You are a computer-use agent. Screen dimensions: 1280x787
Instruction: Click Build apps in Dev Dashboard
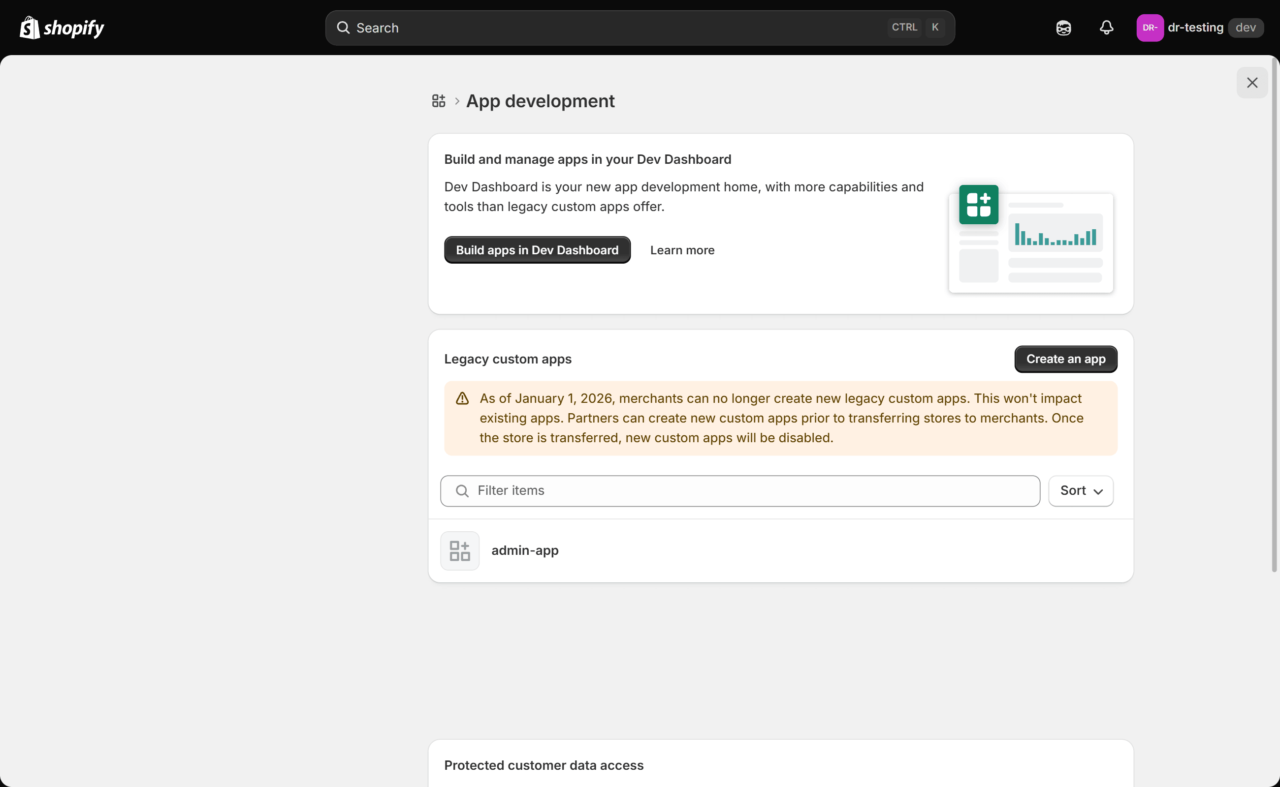(x=537, y=250)
